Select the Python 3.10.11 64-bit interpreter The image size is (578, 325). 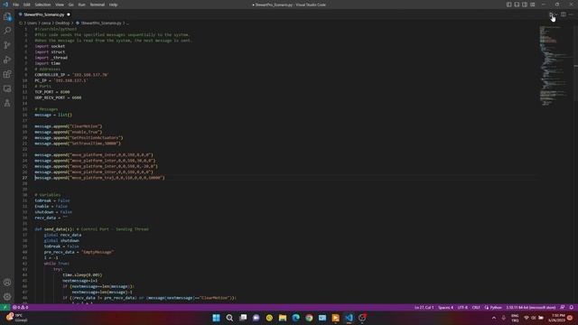point(531,307)
